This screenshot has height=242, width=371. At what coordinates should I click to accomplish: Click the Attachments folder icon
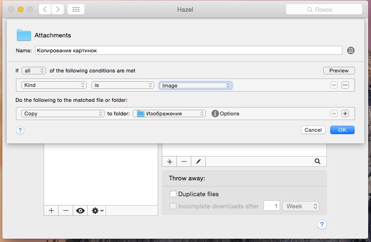click(23, 35)
